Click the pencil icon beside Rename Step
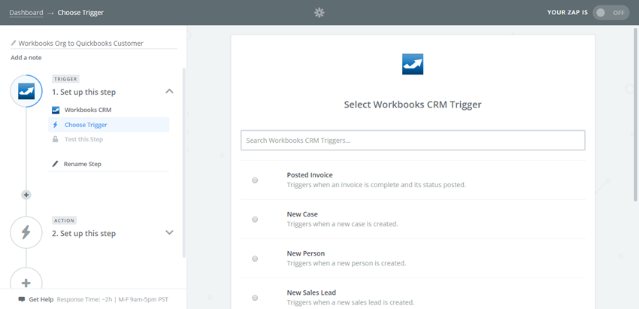The image size is (639, 309). click(x=56, y=164)
